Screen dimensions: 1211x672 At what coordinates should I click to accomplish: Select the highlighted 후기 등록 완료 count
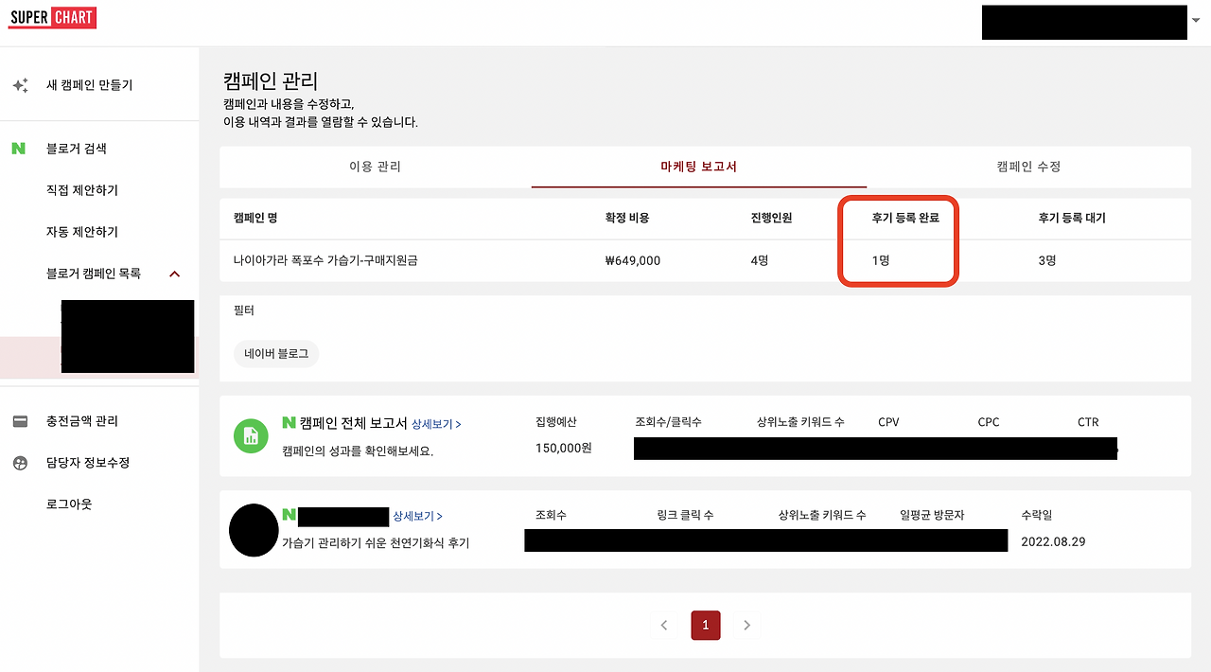click(x=898, y=259)
